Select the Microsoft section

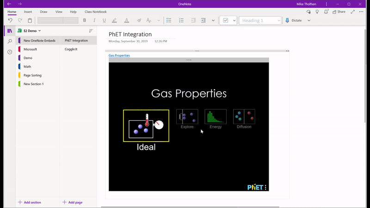coord(38,49)
